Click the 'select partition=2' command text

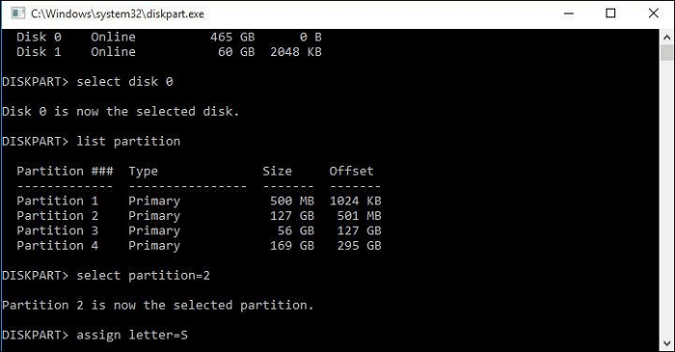(x=144, y=275)
